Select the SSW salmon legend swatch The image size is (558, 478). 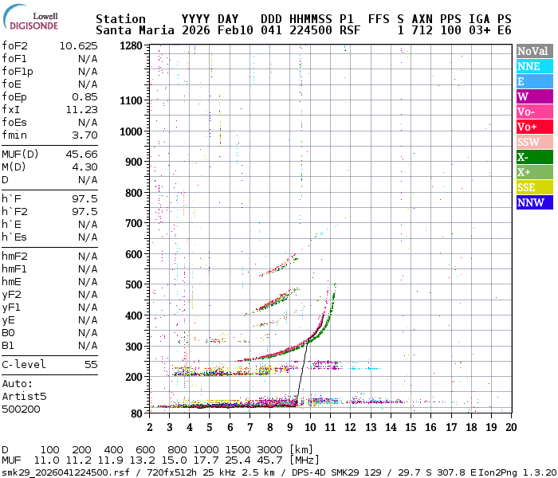(x=535, y=142)
